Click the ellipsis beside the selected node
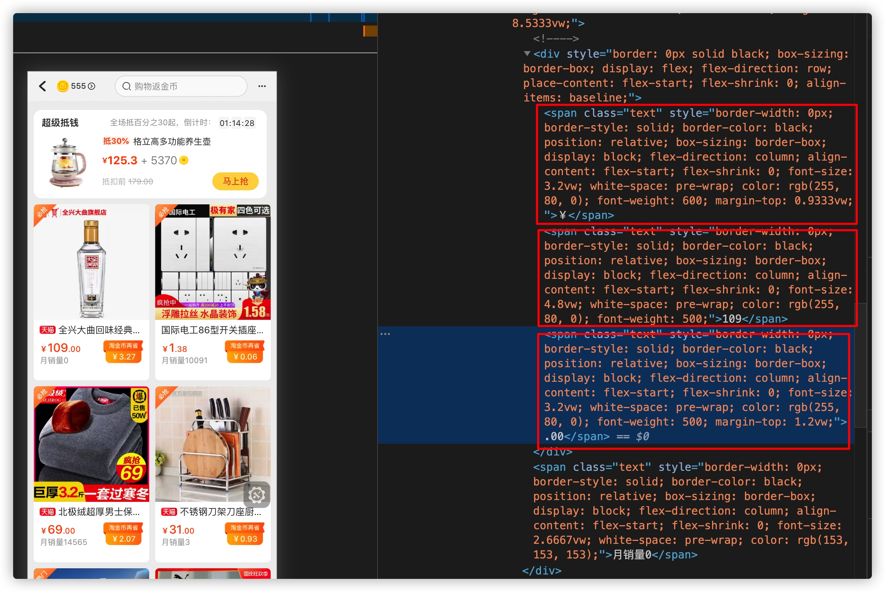 pos(385,334)
